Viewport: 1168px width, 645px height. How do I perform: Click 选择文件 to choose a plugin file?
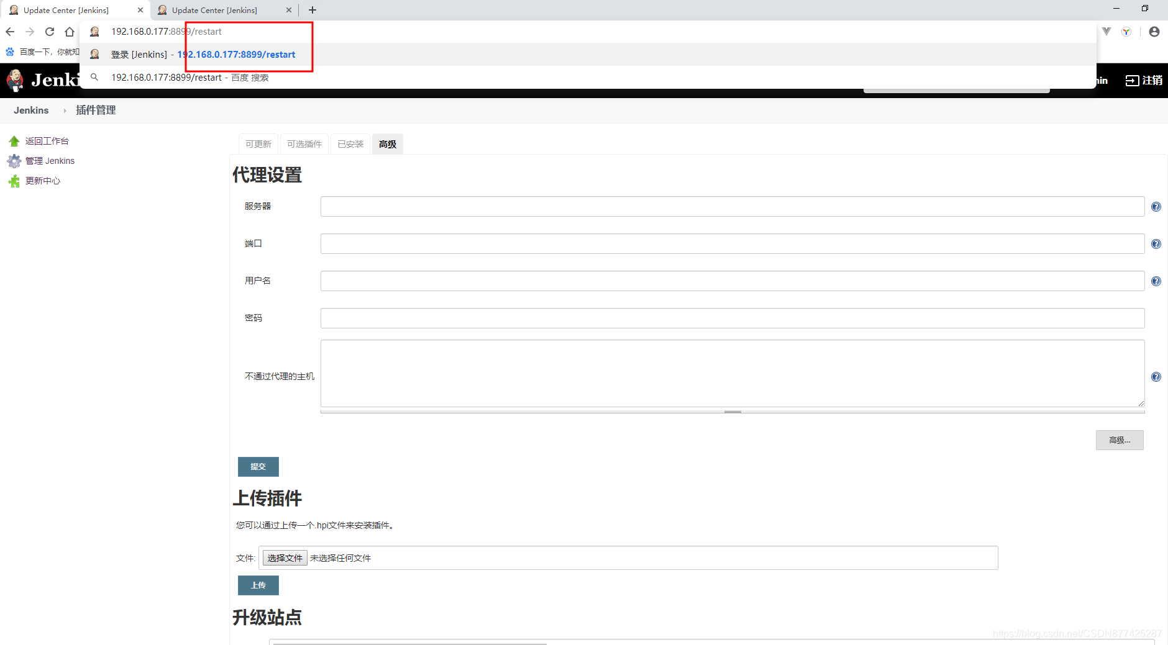[x=285, y=558]
